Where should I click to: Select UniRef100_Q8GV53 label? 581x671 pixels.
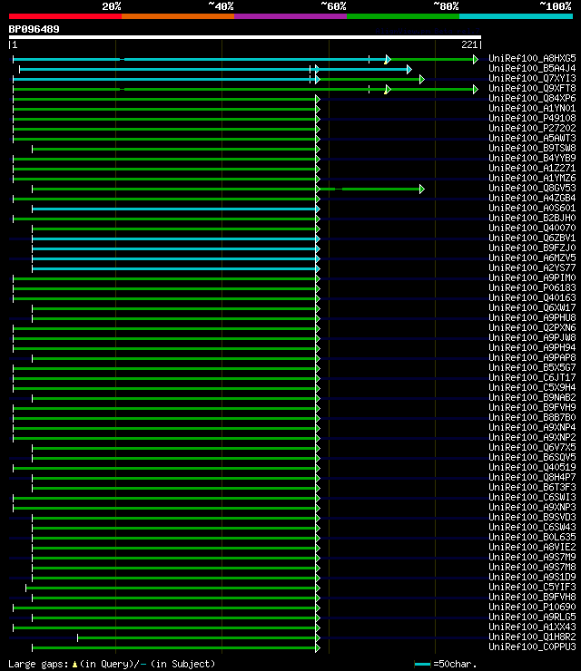[x=532, y=188]
